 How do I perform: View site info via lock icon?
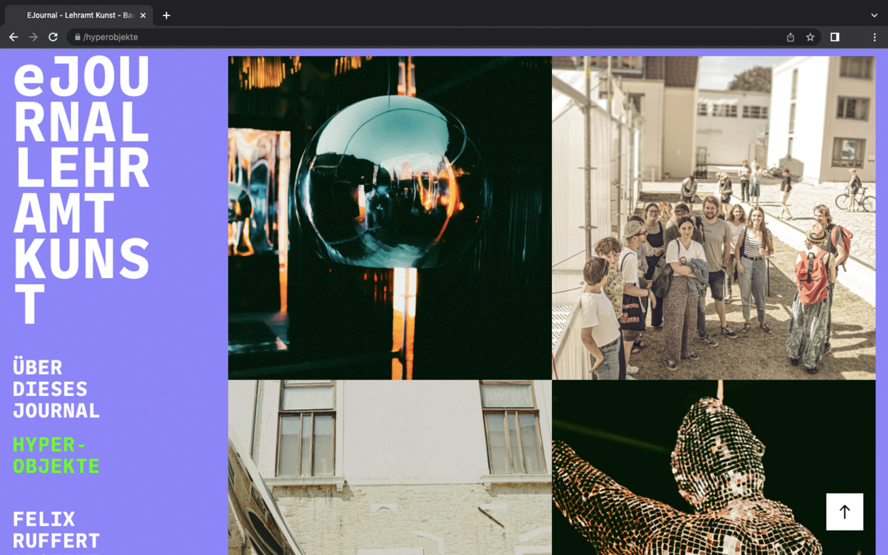76,37
